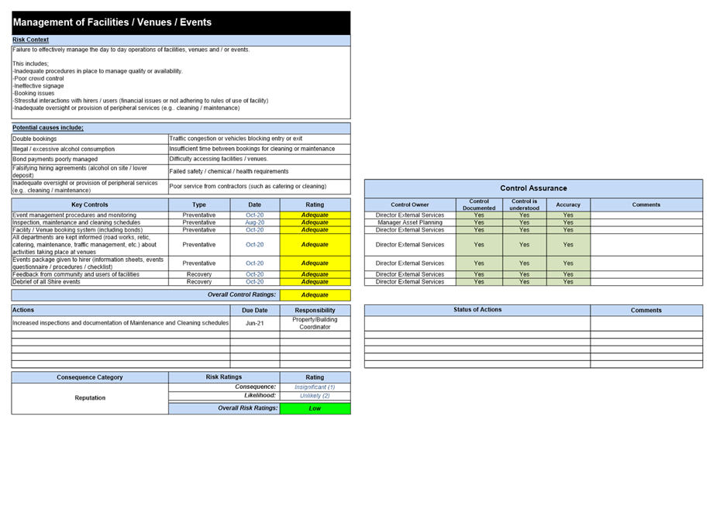Click the 'Control Owner' column header
720x509 pixels.
click(x=410, y=205)
